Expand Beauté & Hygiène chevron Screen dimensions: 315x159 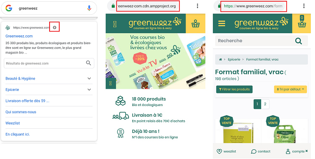(x=89, y=79)
